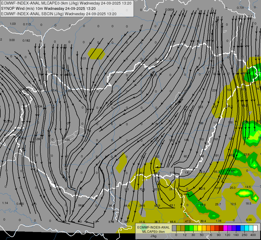Image resolution: width=261 pixels, height=240 pixels.
Task: Click the legend unit label J/kg
Action: [154, 236]
